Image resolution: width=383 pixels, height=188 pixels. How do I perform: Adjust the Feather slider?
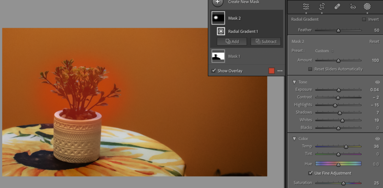click(338, 31)
